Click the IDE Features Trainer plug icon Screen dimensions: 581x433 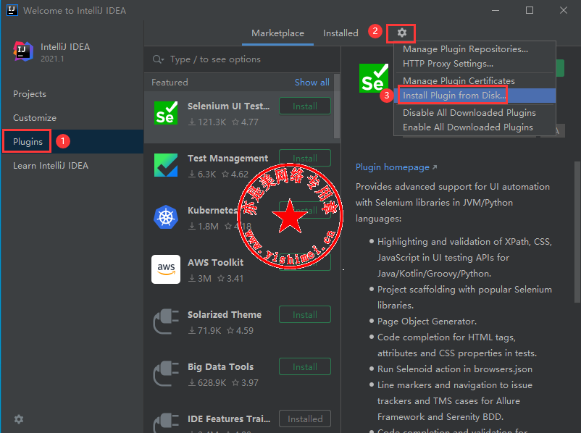[x=166, y=423]
